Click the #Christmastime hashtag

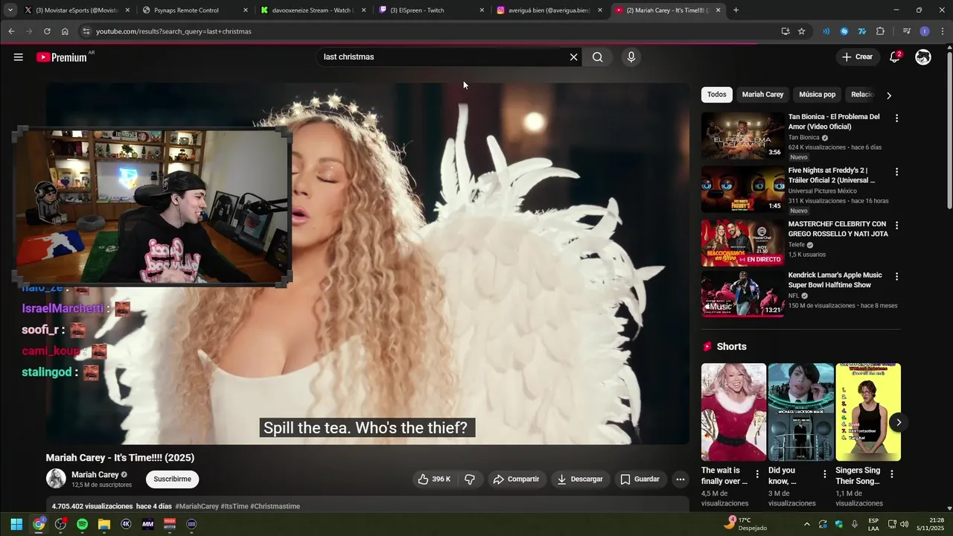(275, 506)
